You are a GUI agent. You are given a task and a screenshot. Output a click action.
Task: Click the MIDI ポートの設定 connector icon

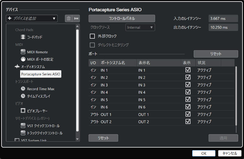click(23, 59)
